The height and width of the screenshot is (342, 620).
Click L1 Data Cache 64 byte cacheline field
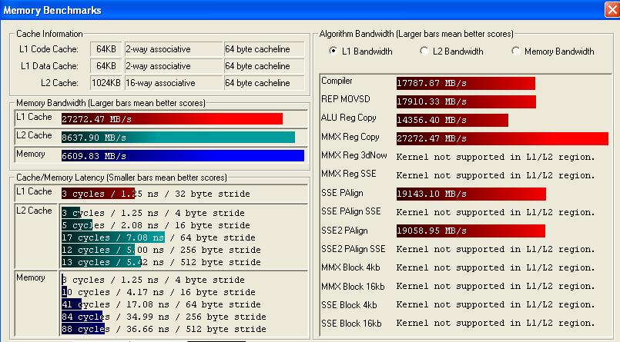(x=264, y=66)
